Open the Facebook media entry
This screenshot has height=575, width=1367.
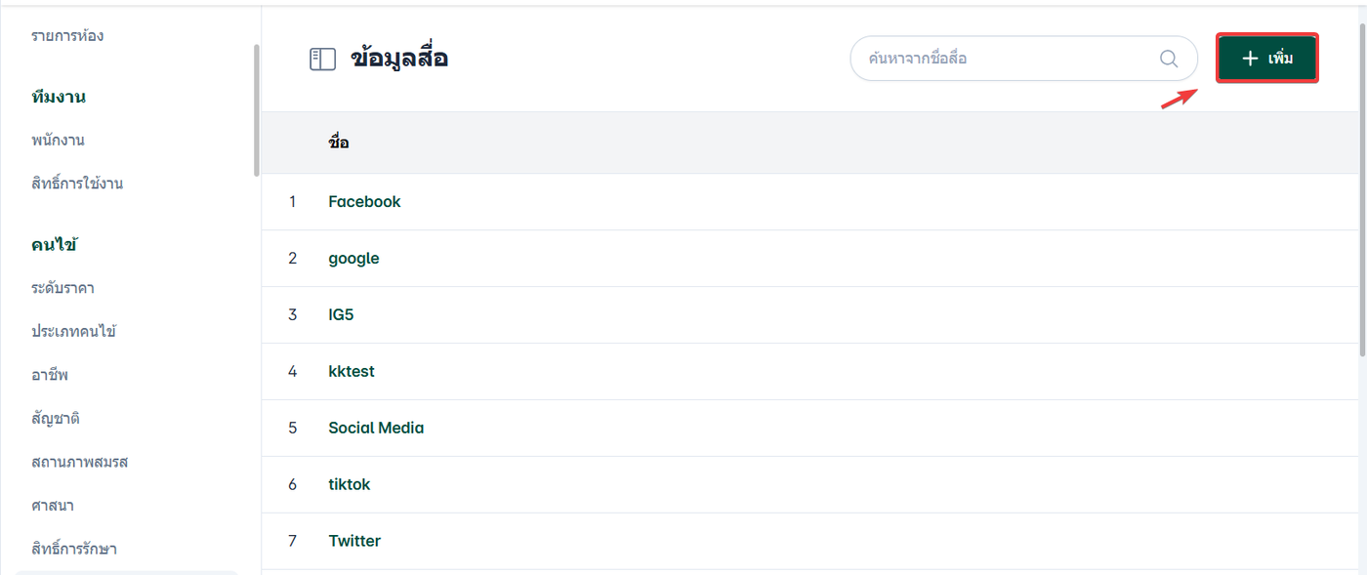pos(364,202)
